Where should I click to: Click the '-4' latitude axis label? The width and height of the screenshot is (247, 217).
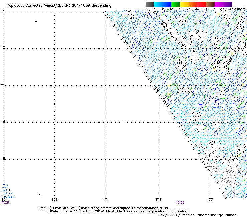pyautogui.click(x=3, y=84)
